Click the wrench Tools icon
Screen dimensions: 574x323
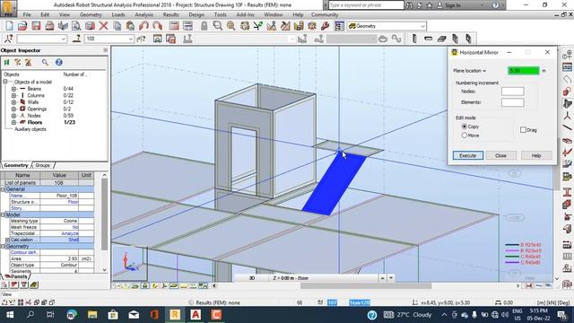(325, 26)
